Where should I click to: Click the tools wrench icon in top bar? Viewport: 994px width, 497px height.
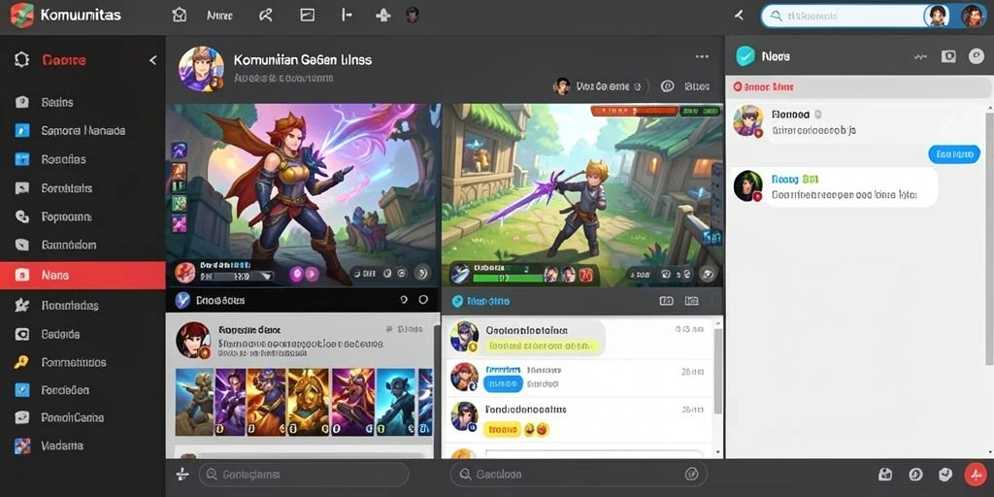click(x=266, y=16)
